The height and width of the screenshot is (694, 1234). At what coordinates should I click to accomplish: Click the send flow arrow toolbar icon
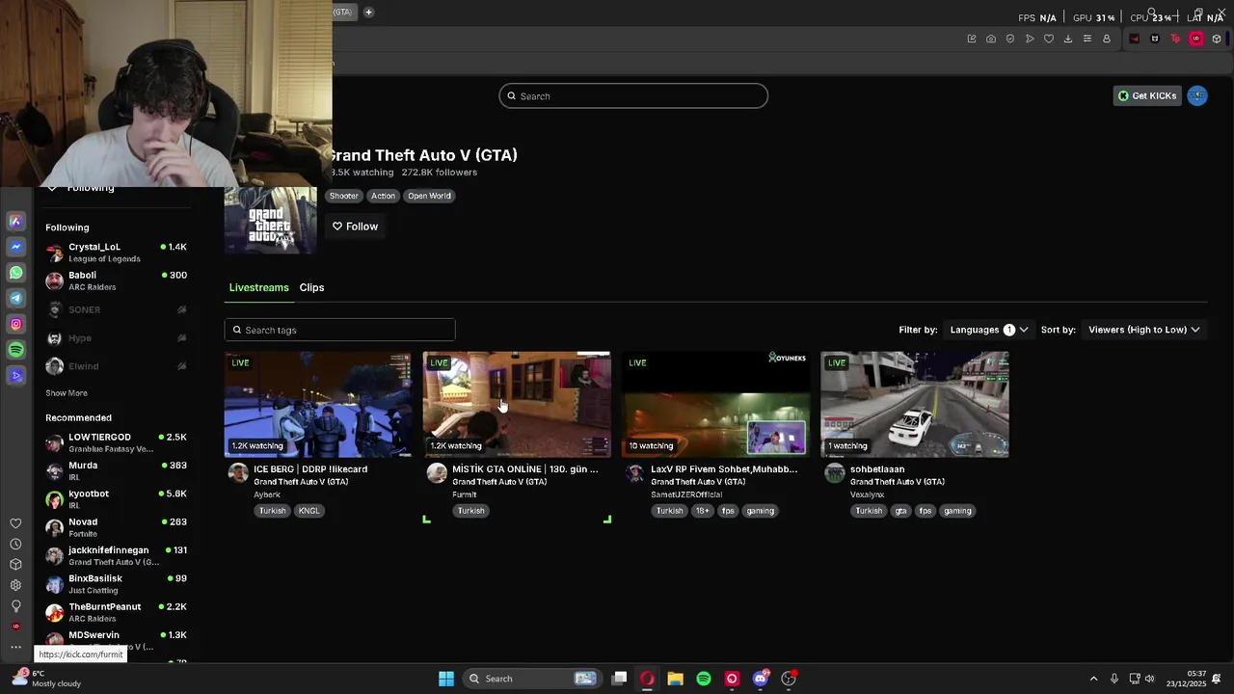[1030, 39]
